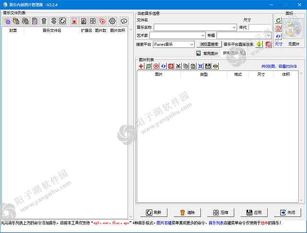Click the add music folder icon
Screen dimensions: 307x233
pos(16,21)
